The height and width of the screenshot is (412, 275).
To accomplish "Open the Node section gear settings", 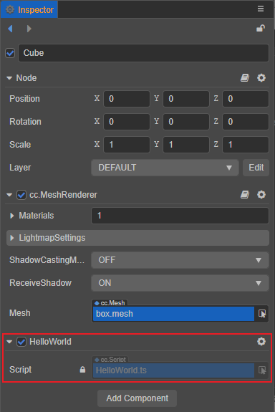I will (x=261, y=78).
